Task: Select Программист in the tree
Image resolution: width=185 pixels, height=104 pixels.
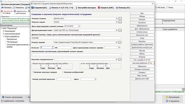Action: [12, 39]
